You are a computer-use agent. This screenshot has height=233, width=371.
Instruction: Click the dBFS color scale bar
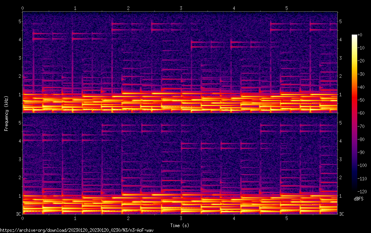(354, 112)
